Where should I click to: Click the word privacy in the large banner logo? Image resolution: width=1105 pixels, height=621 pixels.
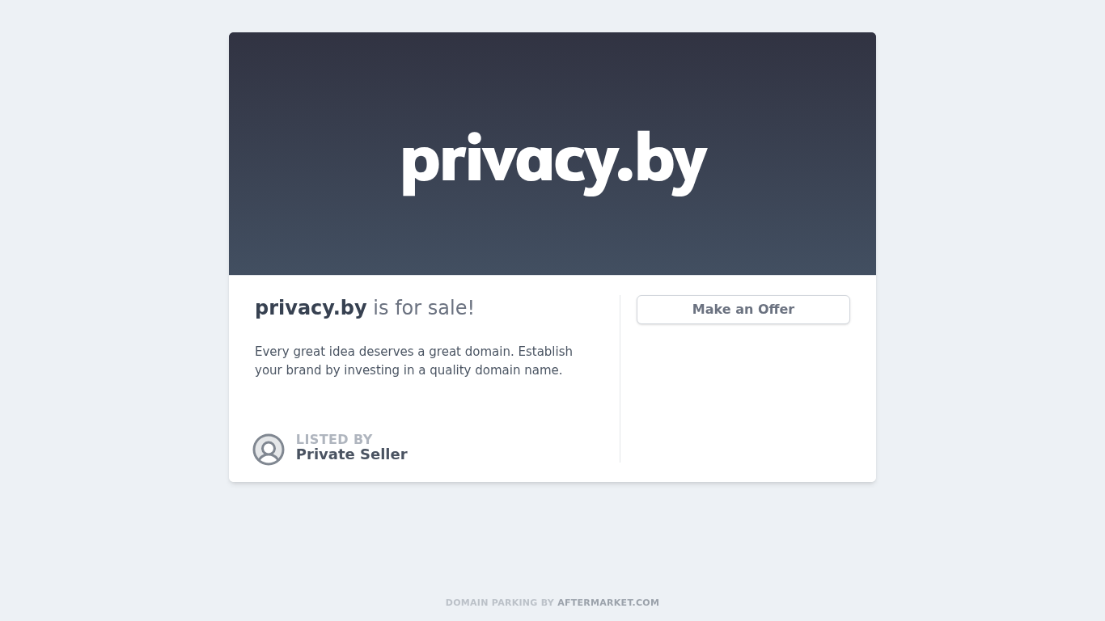[x=506, y=160]
